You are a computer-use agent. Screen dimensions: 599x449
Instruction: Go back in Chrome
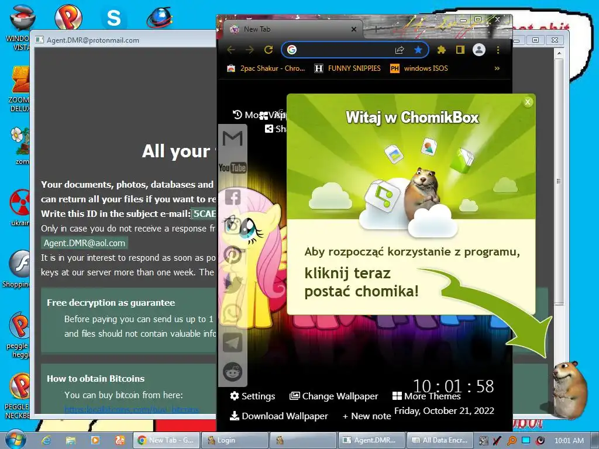(231, 50)
